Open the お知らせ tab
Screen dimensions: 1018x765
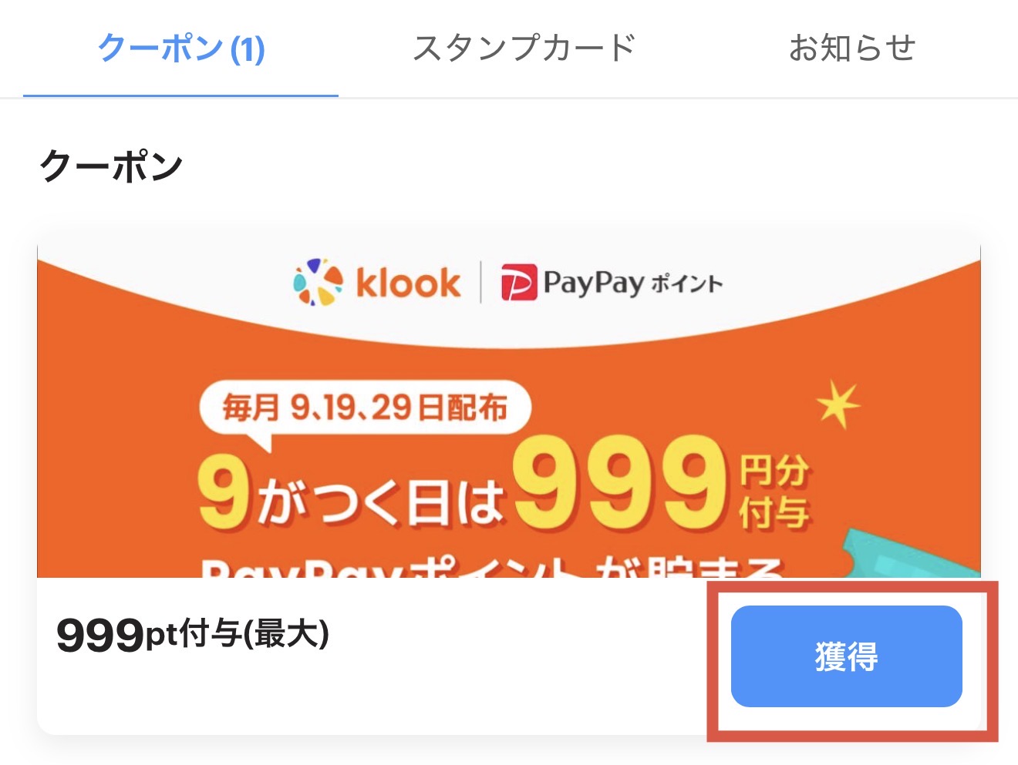coord(851,48)
